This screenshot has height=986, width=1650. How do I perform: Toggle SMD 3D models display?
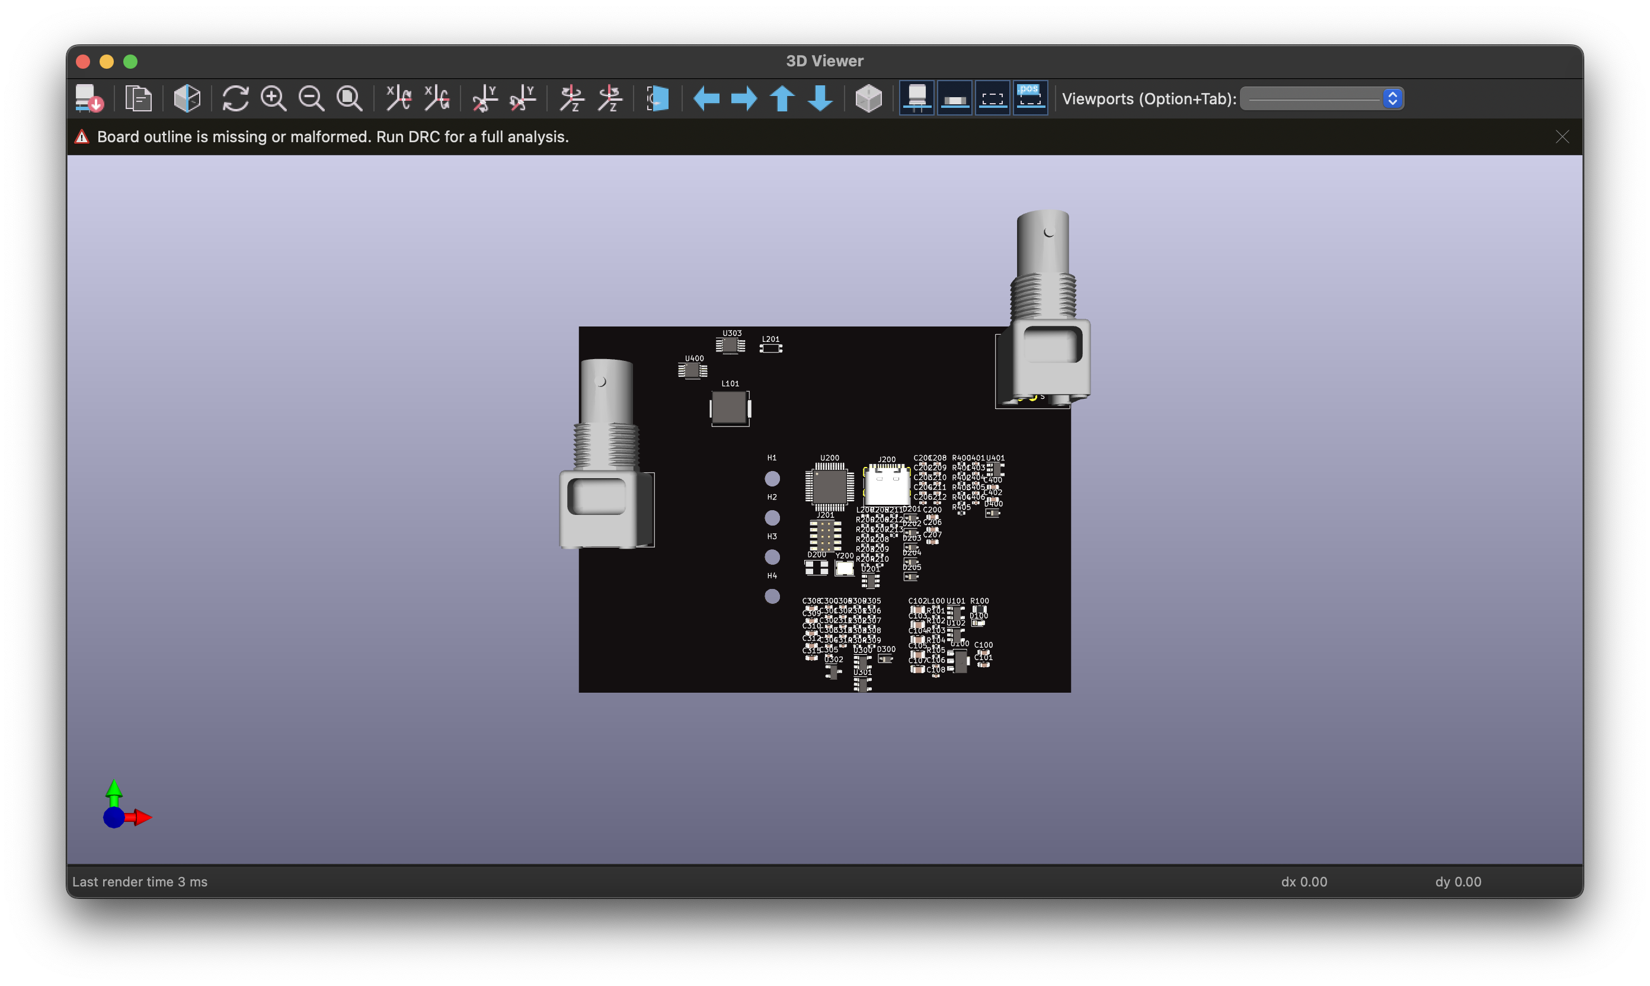pyautogui.click(x=954, y=98)
